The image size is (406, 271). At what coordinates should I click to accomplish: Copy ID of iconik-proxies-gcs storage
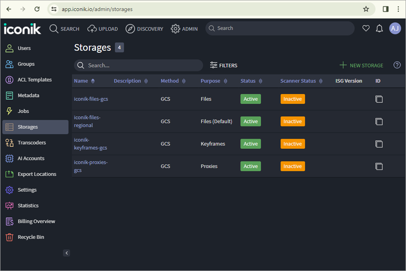pyautogui.click(x=379, y=166)
